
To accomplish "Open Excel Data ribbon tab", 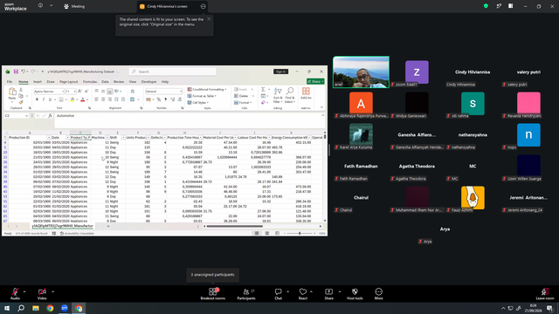I will (105, 82).
